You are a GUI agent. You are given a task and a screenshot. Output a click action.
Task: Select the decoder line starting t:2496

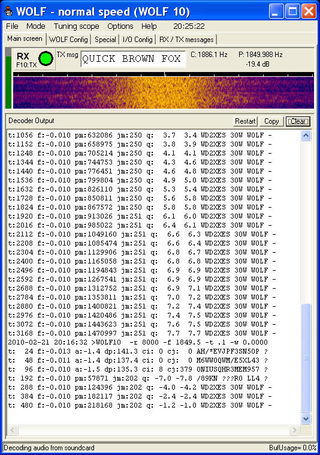pyautogui.click(x=142, y=270)
